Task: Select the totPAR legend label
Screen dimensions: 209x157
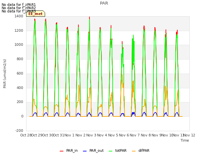Action: 121,150
